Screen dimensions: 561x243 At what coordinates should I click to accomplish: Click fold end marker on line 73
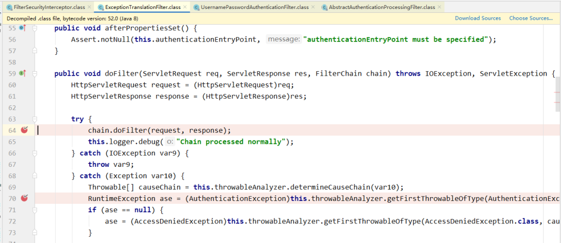(x=35, y=233)
